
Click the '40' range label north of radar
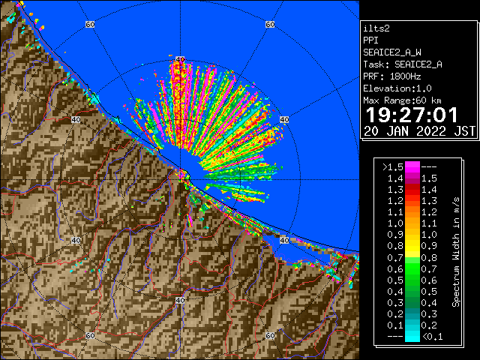point(180,59)
